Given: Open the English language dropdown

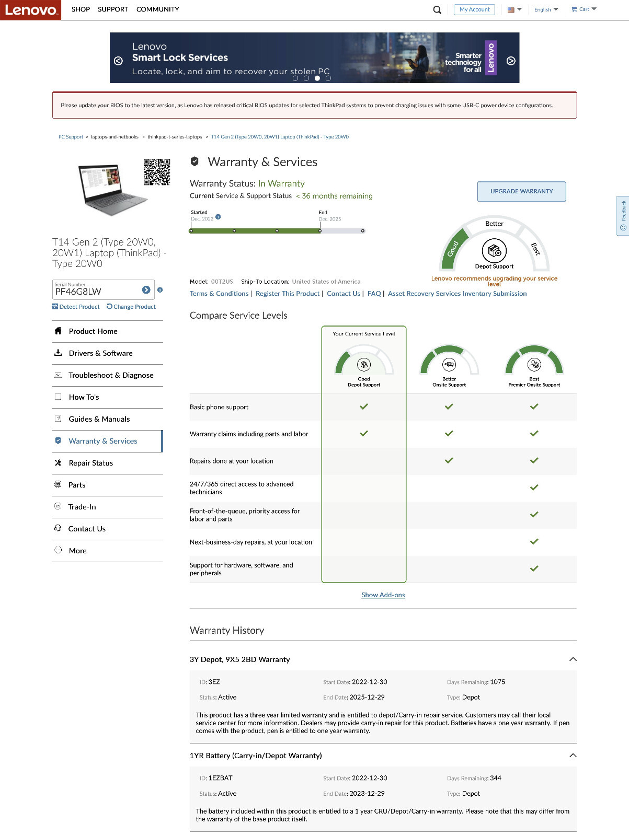Looking at the screenshot, I should pyautogui.click(x=546, y=9).
